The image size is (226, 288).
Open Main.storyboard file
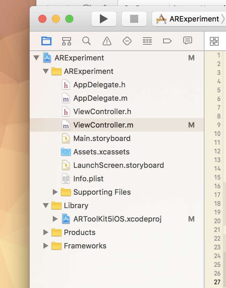[102, 138]
